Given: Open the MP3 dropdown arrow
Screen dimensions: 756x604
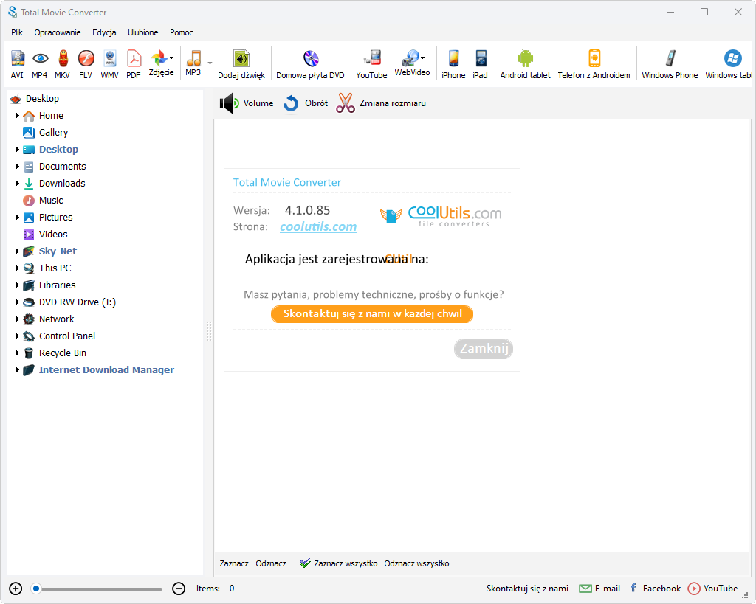Looking at the screenshot, I should pos(210,63).
